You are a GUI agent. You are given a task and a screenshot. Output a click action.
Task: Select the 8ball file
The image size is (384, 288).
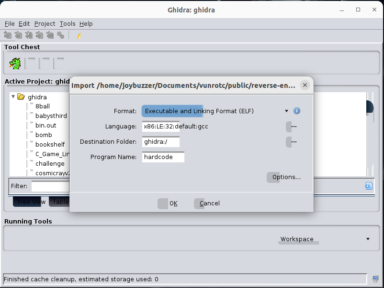(x=42, y=107)
